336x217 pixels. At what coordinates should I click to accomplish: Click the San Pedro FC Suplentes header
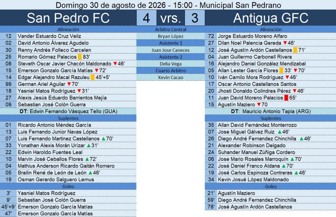point(68,118)
